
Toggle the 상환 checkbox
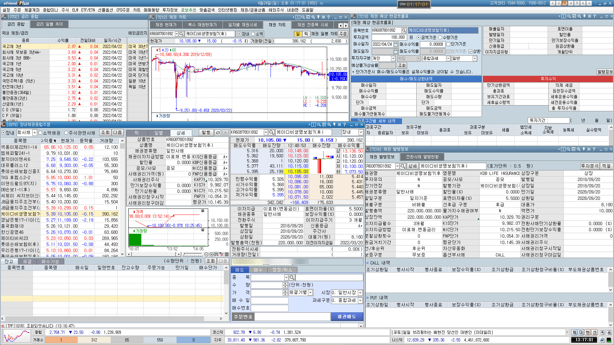click(x=470, y=51)
